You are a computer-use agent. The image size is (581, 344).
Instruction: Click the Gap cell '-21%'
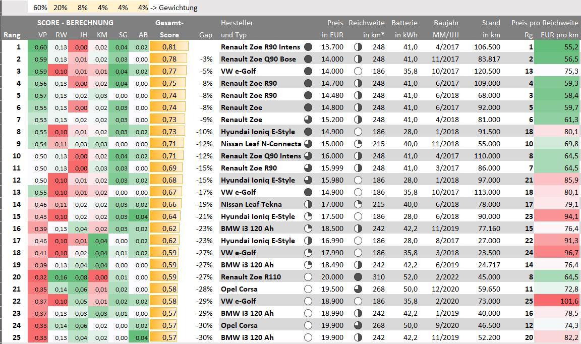coord(205,216)
